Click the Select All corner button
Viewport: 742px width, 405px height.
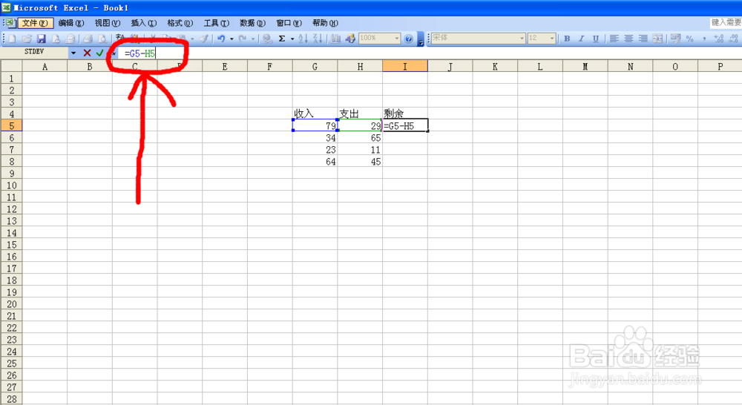click(x=11, y=66)
